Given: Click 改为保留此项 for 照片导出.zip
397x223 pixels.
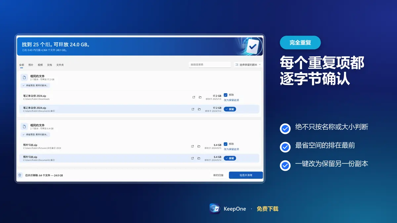Looking at the screenshot, I should point(231,149).
